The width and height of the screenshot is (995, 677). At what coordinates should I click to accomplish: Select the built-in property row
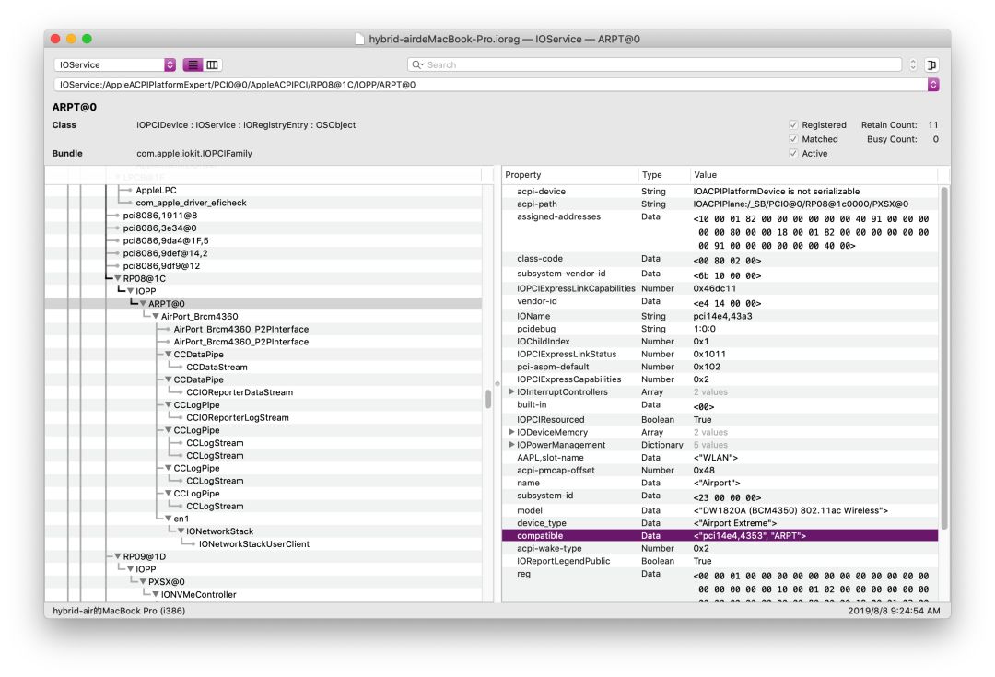pyautogui.click(x=720, y=405)
